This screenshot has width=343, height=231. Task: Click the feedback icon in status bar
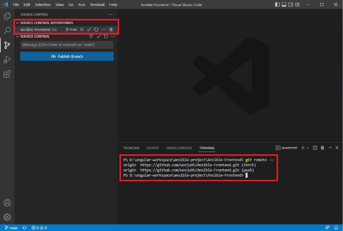(x=327, y=228)
